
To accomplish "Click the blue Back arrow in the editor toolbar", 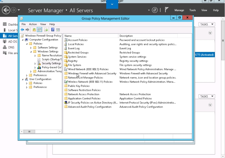I will [22, 30].
